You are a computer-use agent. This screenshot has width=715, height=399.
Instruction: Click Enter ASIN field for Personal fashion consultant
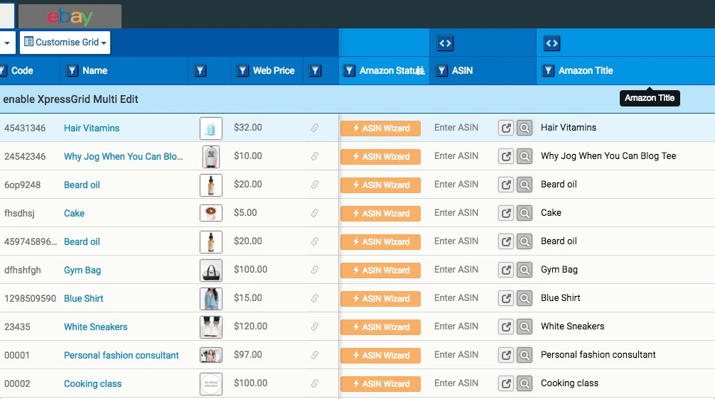click(456, 355)
